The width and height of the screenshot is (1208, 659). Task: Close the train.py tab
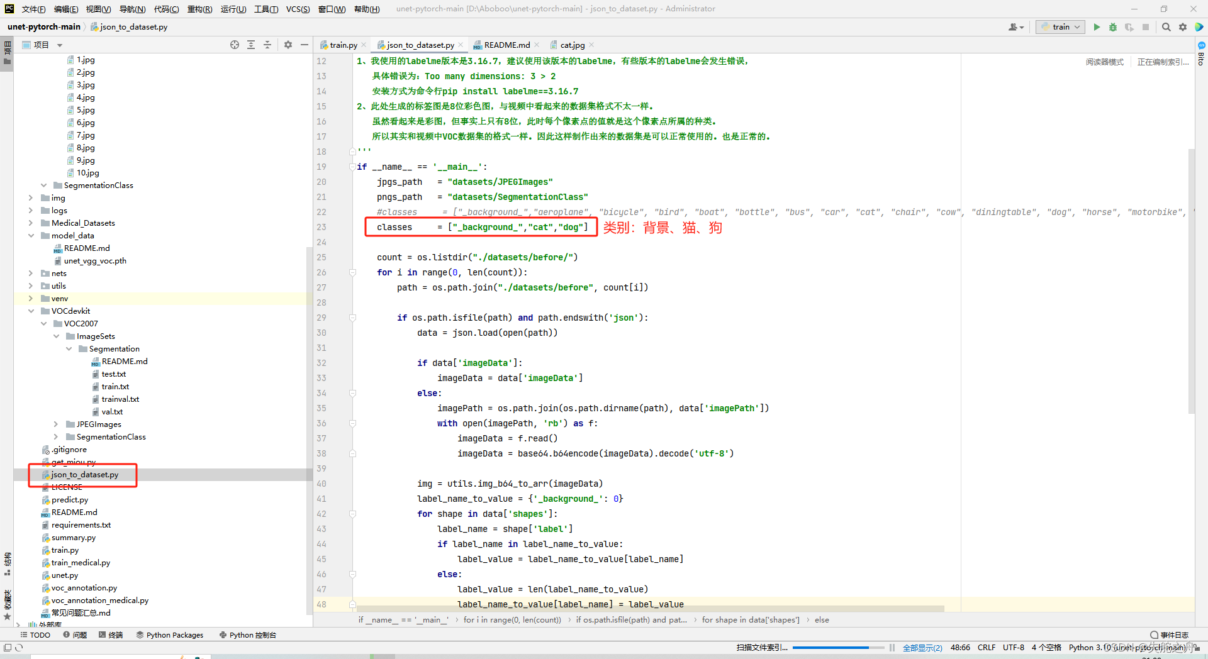(x=364, y=45)
